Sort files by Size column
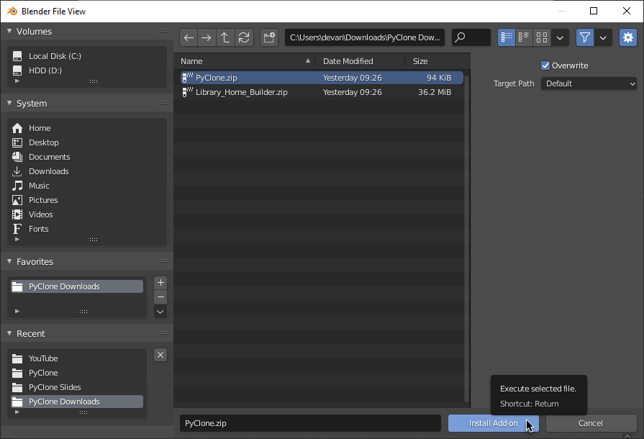 pos(420,61)
